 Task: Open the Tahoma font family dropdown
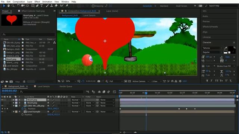click(212, 48)
